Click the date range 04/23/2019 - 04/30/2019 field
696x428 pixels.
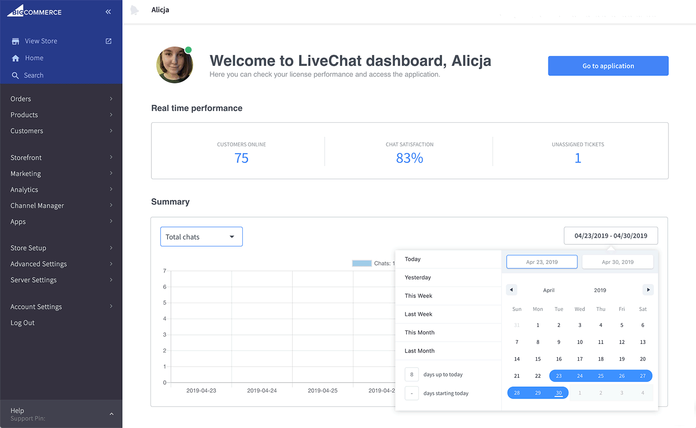point(611,236)
